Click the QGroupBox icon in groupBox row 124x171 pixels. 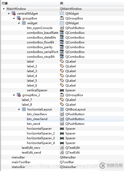[x=62, y=18]
